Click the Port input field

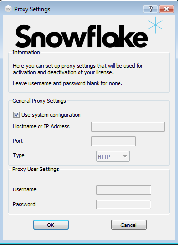pos(113,141)
